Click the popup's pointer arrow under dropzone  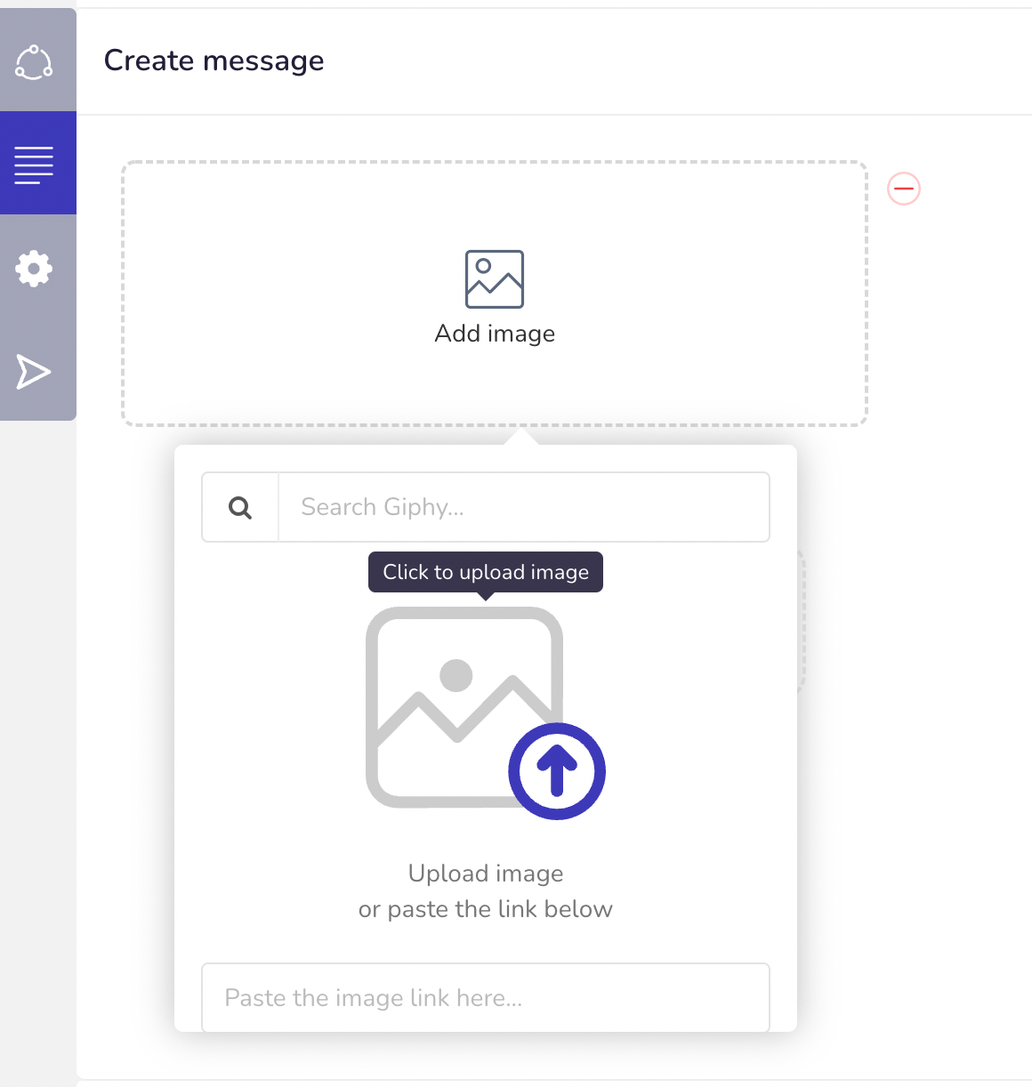(520, 437)
